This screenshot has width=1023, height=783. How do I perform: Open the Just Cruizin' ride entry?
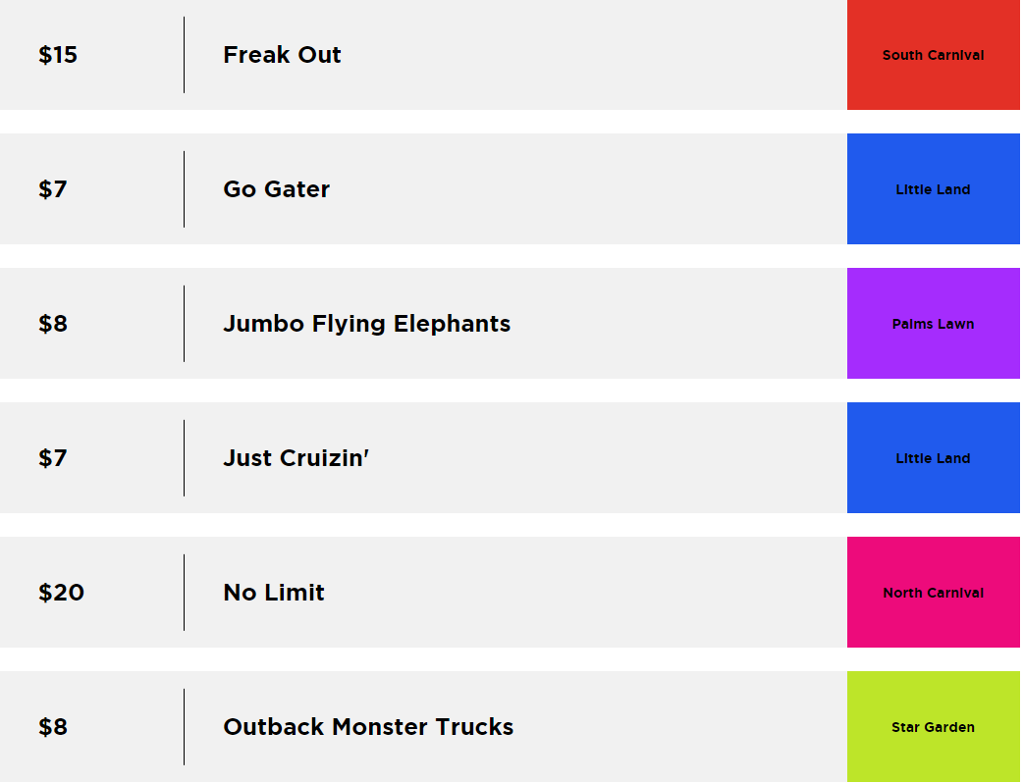[296, 458]
